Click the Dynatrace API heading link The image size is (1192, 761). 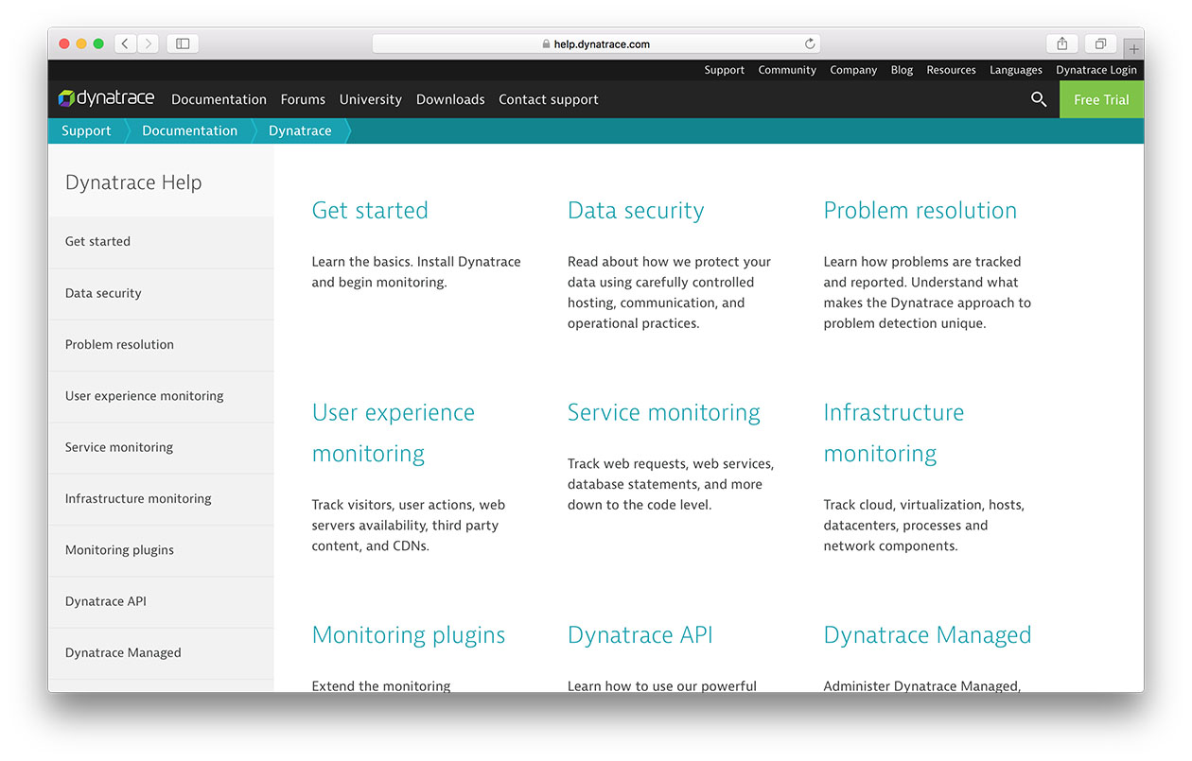[640, 634]
